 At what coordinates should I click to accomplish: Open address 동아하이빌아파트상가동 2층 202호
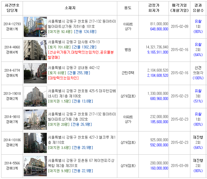(82, 117)
